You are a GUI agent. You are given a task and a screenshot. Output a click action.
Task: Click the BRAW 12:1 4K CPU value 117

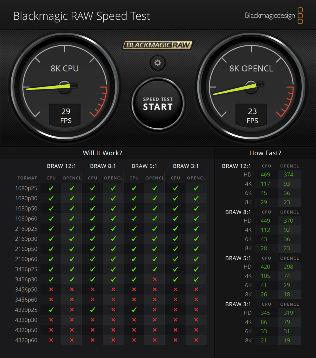point(265,184)
